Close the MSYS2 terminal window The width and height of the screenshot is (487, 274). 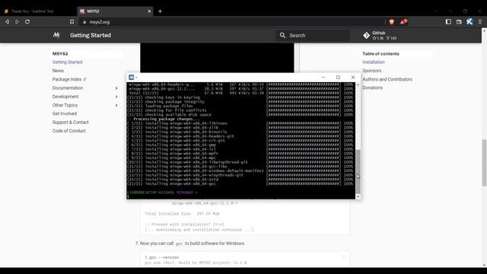353,78
